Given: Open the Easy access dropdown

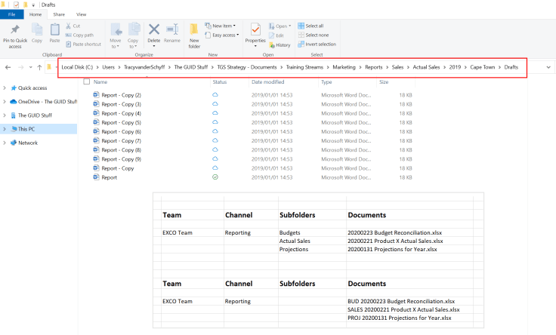Looking at the screenshot, I should point(225,35).
